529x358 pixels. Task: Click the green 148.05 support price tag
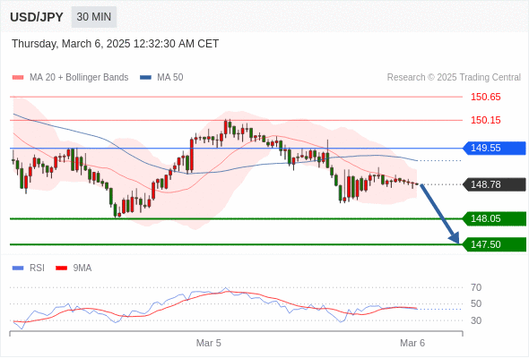tap(494, 219)
